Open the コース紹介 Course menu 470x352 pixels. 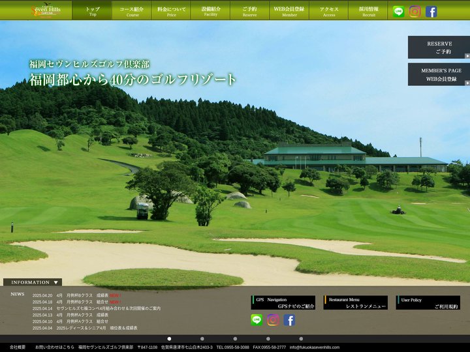(132, 11)
